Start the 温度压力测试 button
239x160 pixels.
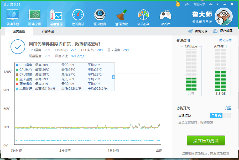click(x=206, y=141)
